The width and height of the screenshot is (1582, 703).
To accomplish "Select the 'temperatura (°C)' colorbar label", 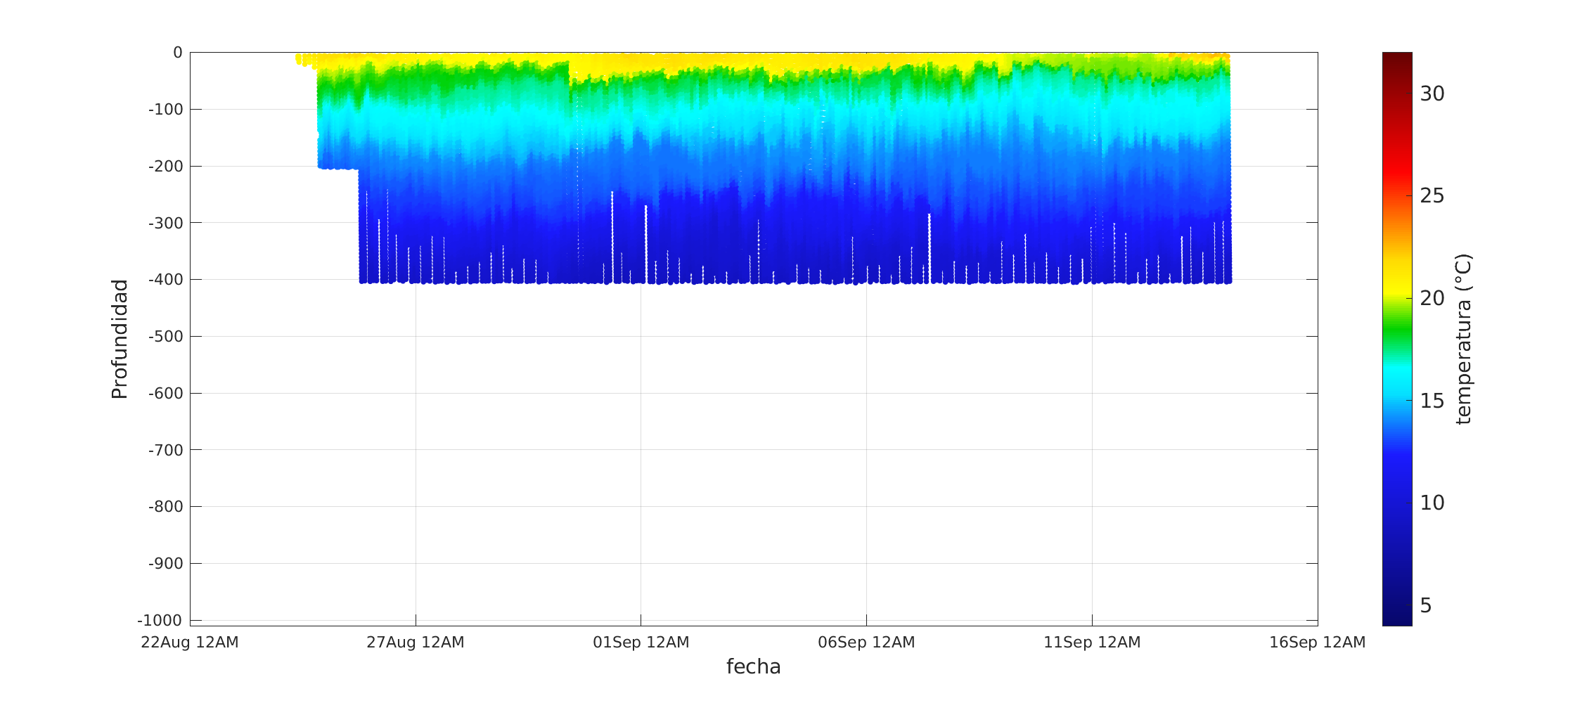I will pos(1463,339).
